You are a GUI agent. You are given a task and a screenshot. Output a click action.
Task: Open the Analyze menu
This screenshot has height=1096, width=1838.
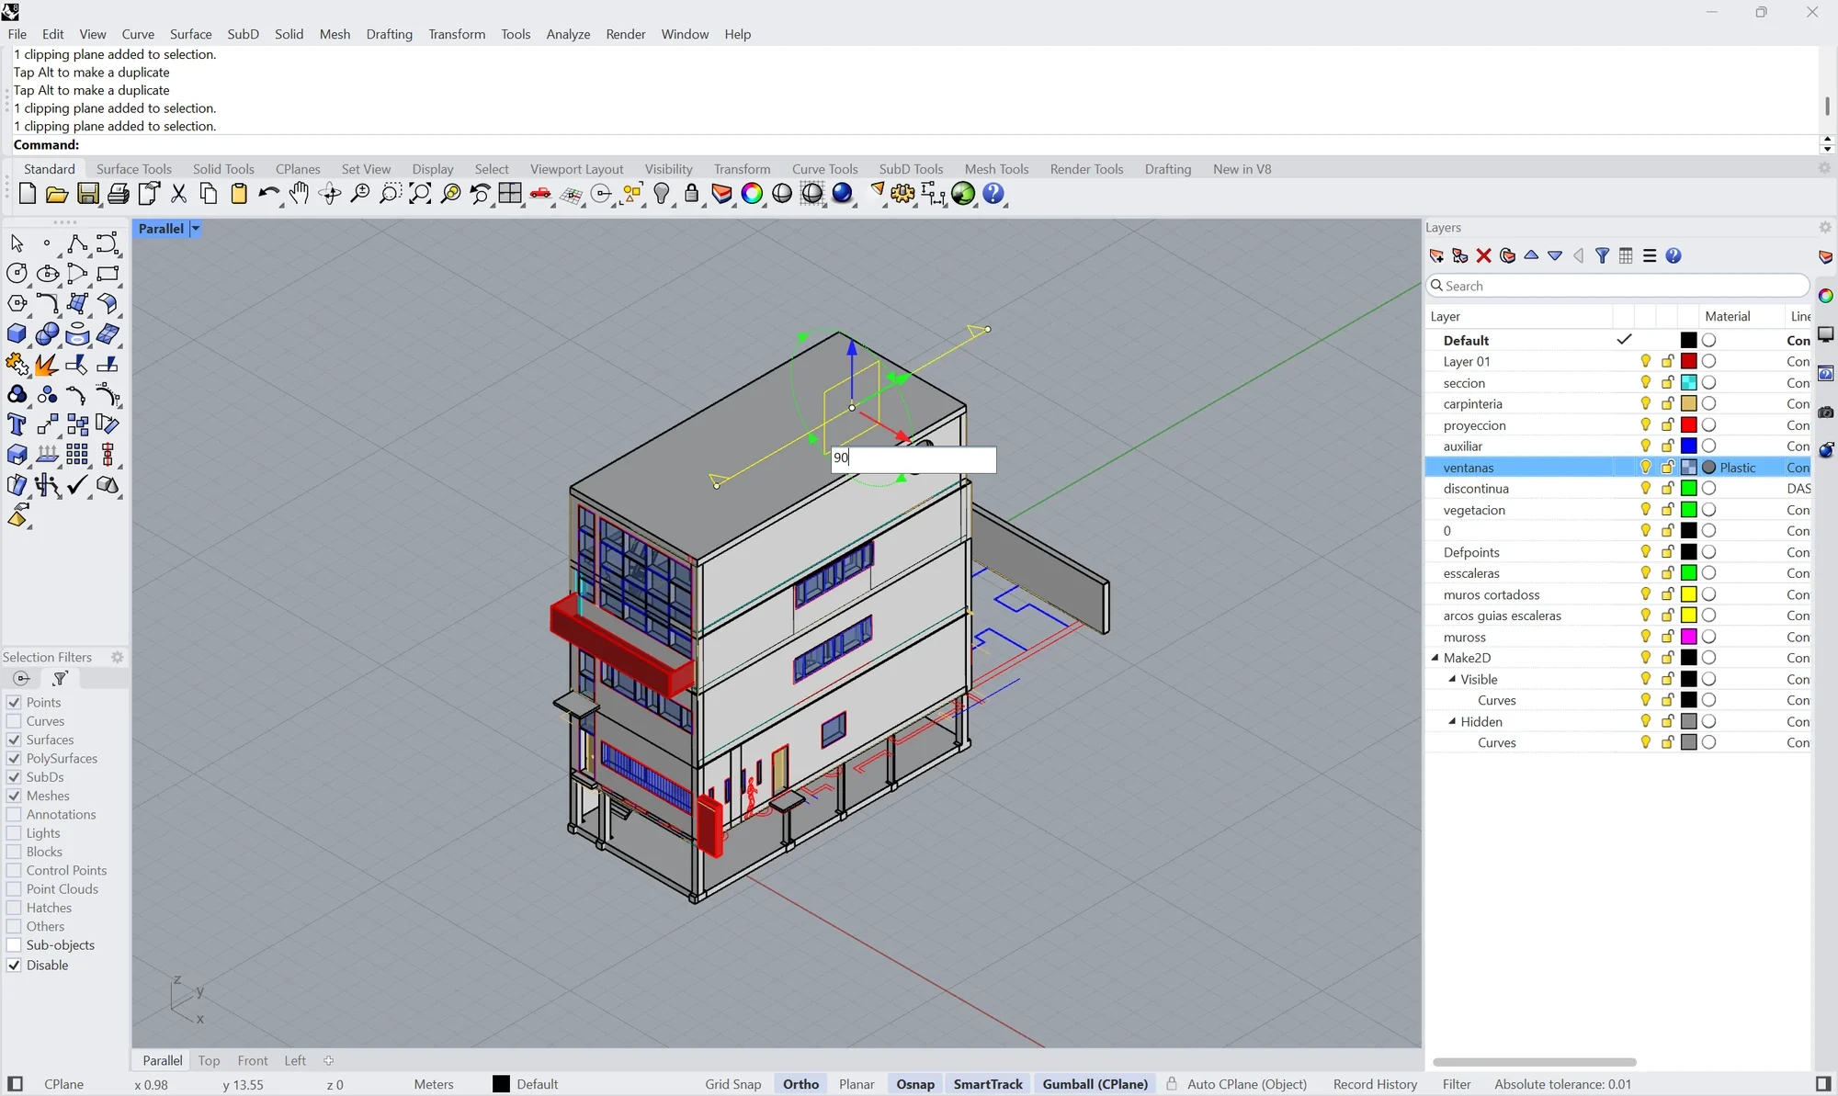click(x=568, y=34)
